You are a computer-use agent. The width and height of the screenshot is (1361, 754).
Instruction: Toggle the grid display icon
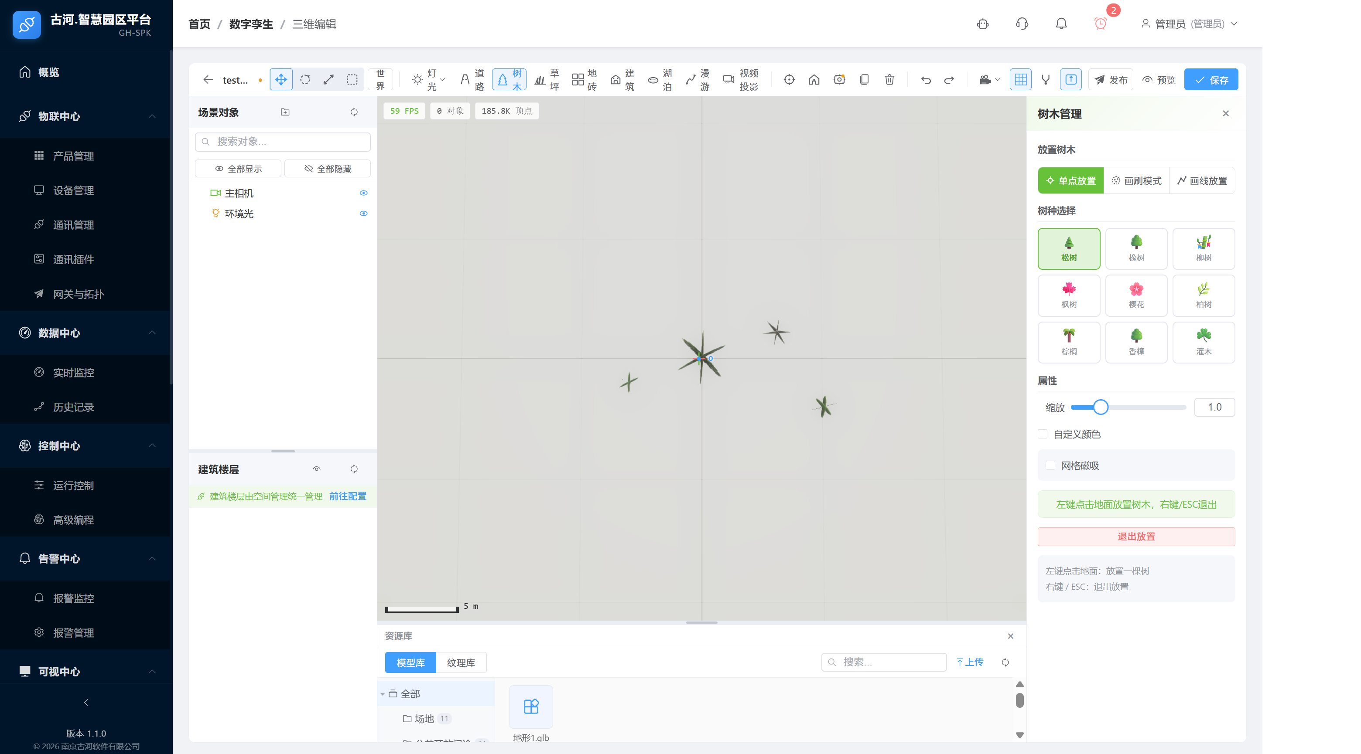pos(1020,80)
